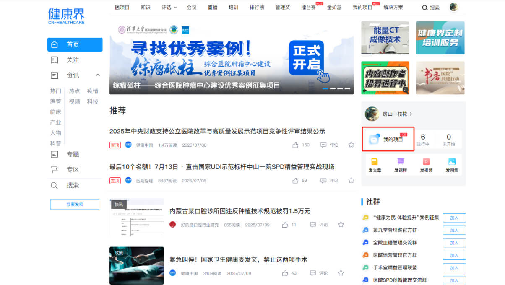Viewport: 505px width, 285px height.
Task: Select the second banner carousel indicator
Action: (333, 88)
